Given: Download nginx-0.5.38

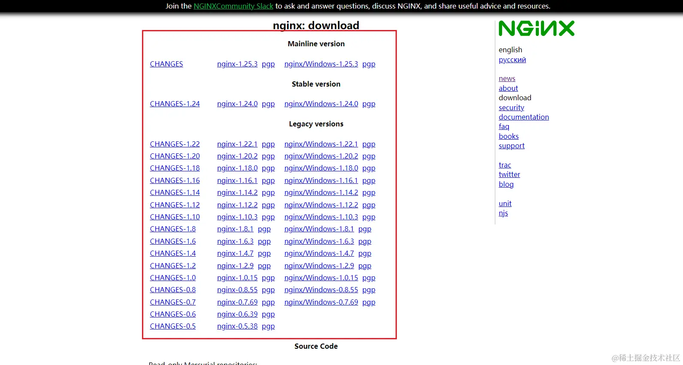Looking at the screenshot, I should tap(237, 326).
